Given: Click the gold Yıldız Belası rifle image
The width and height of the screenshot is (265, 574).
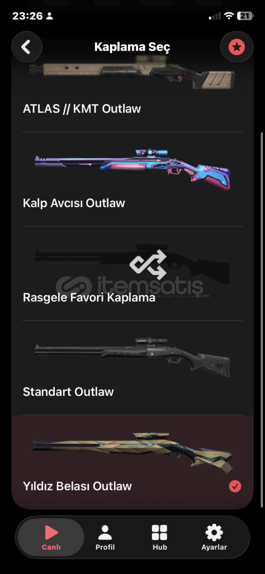Looking at the screenshot, I should pos(133,452).
